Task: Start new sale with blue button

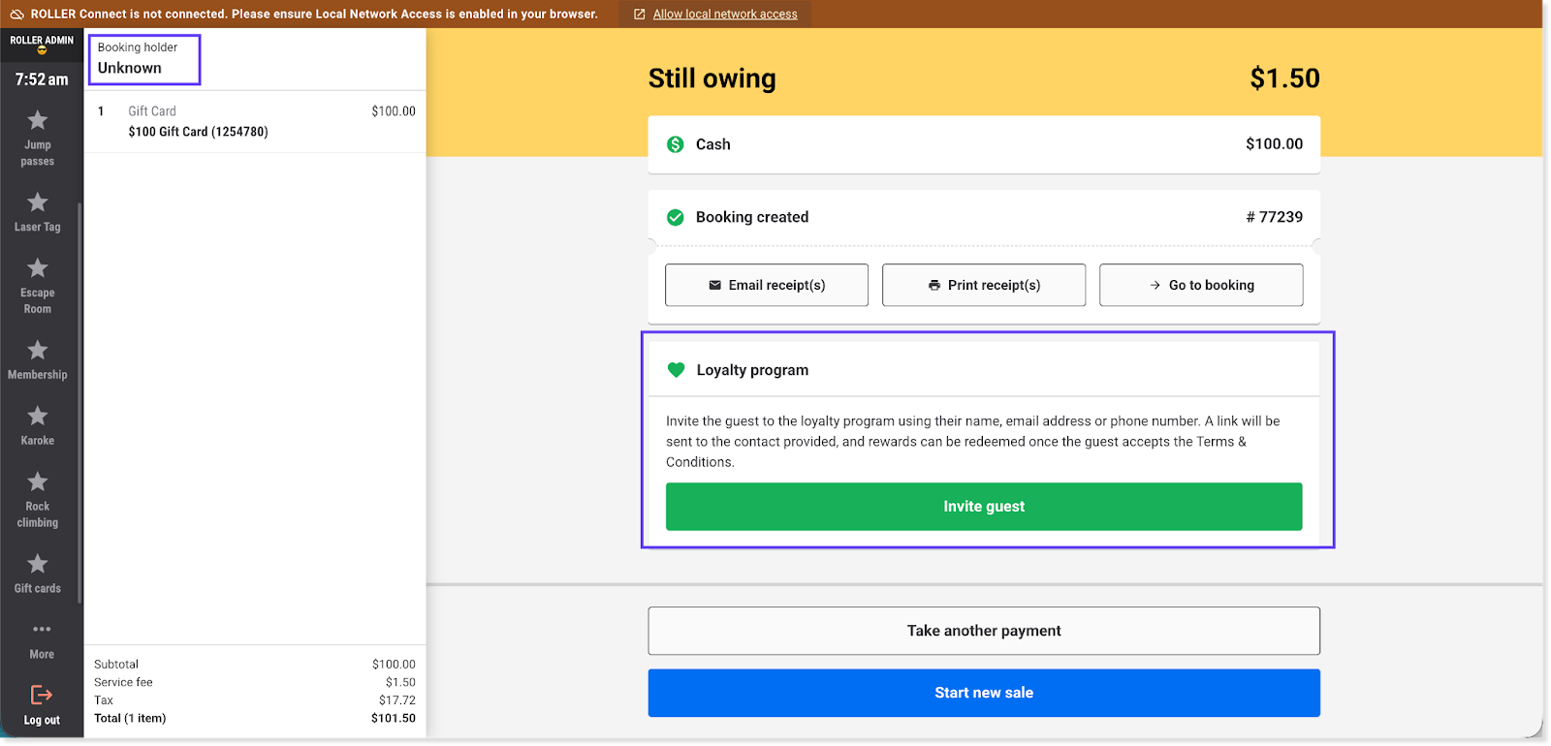Action: (x=983, y=693)
